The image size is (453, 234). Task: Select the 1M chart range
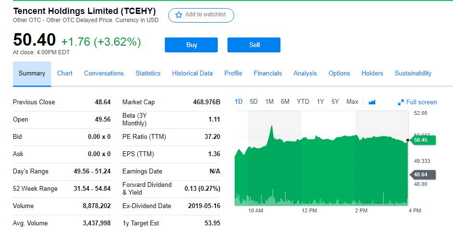pos(269,102)
